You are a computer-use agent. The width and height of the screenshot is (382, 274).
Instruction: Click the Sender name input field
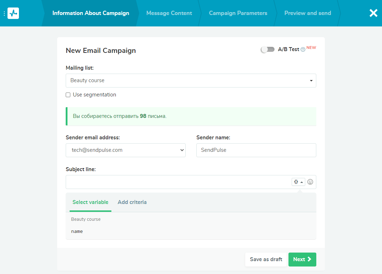tap(256, 150)
